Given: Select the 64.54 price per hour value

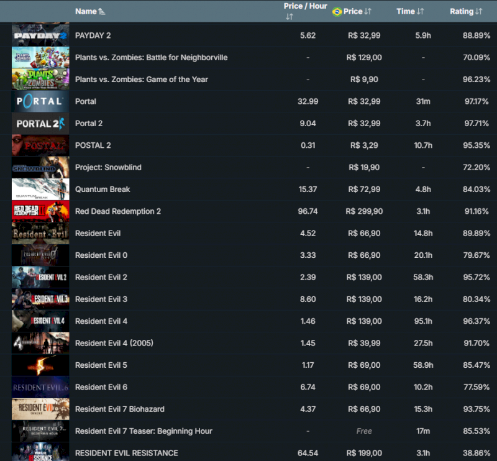Looking at the screenshot, I should (x=308, y=453).
